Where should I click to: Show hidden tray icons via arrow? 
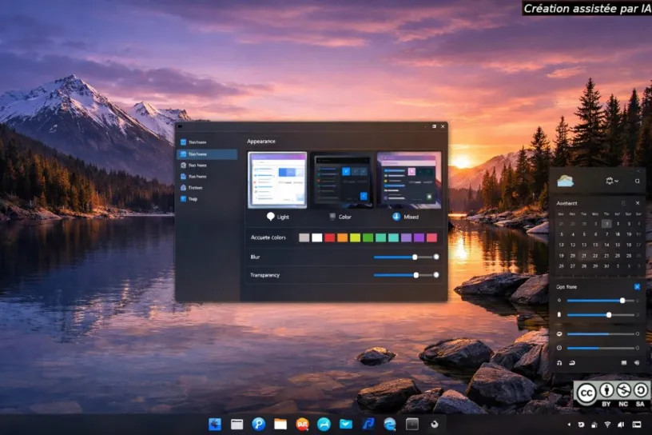(x=569, y=424)
